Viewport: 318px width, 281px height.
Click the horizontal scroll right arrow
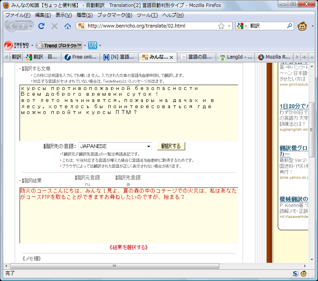click(305, 266)
